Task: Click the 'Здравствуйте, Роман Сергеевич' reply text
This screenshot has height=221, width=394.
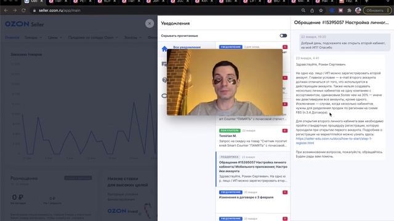Action: [321, 64]
